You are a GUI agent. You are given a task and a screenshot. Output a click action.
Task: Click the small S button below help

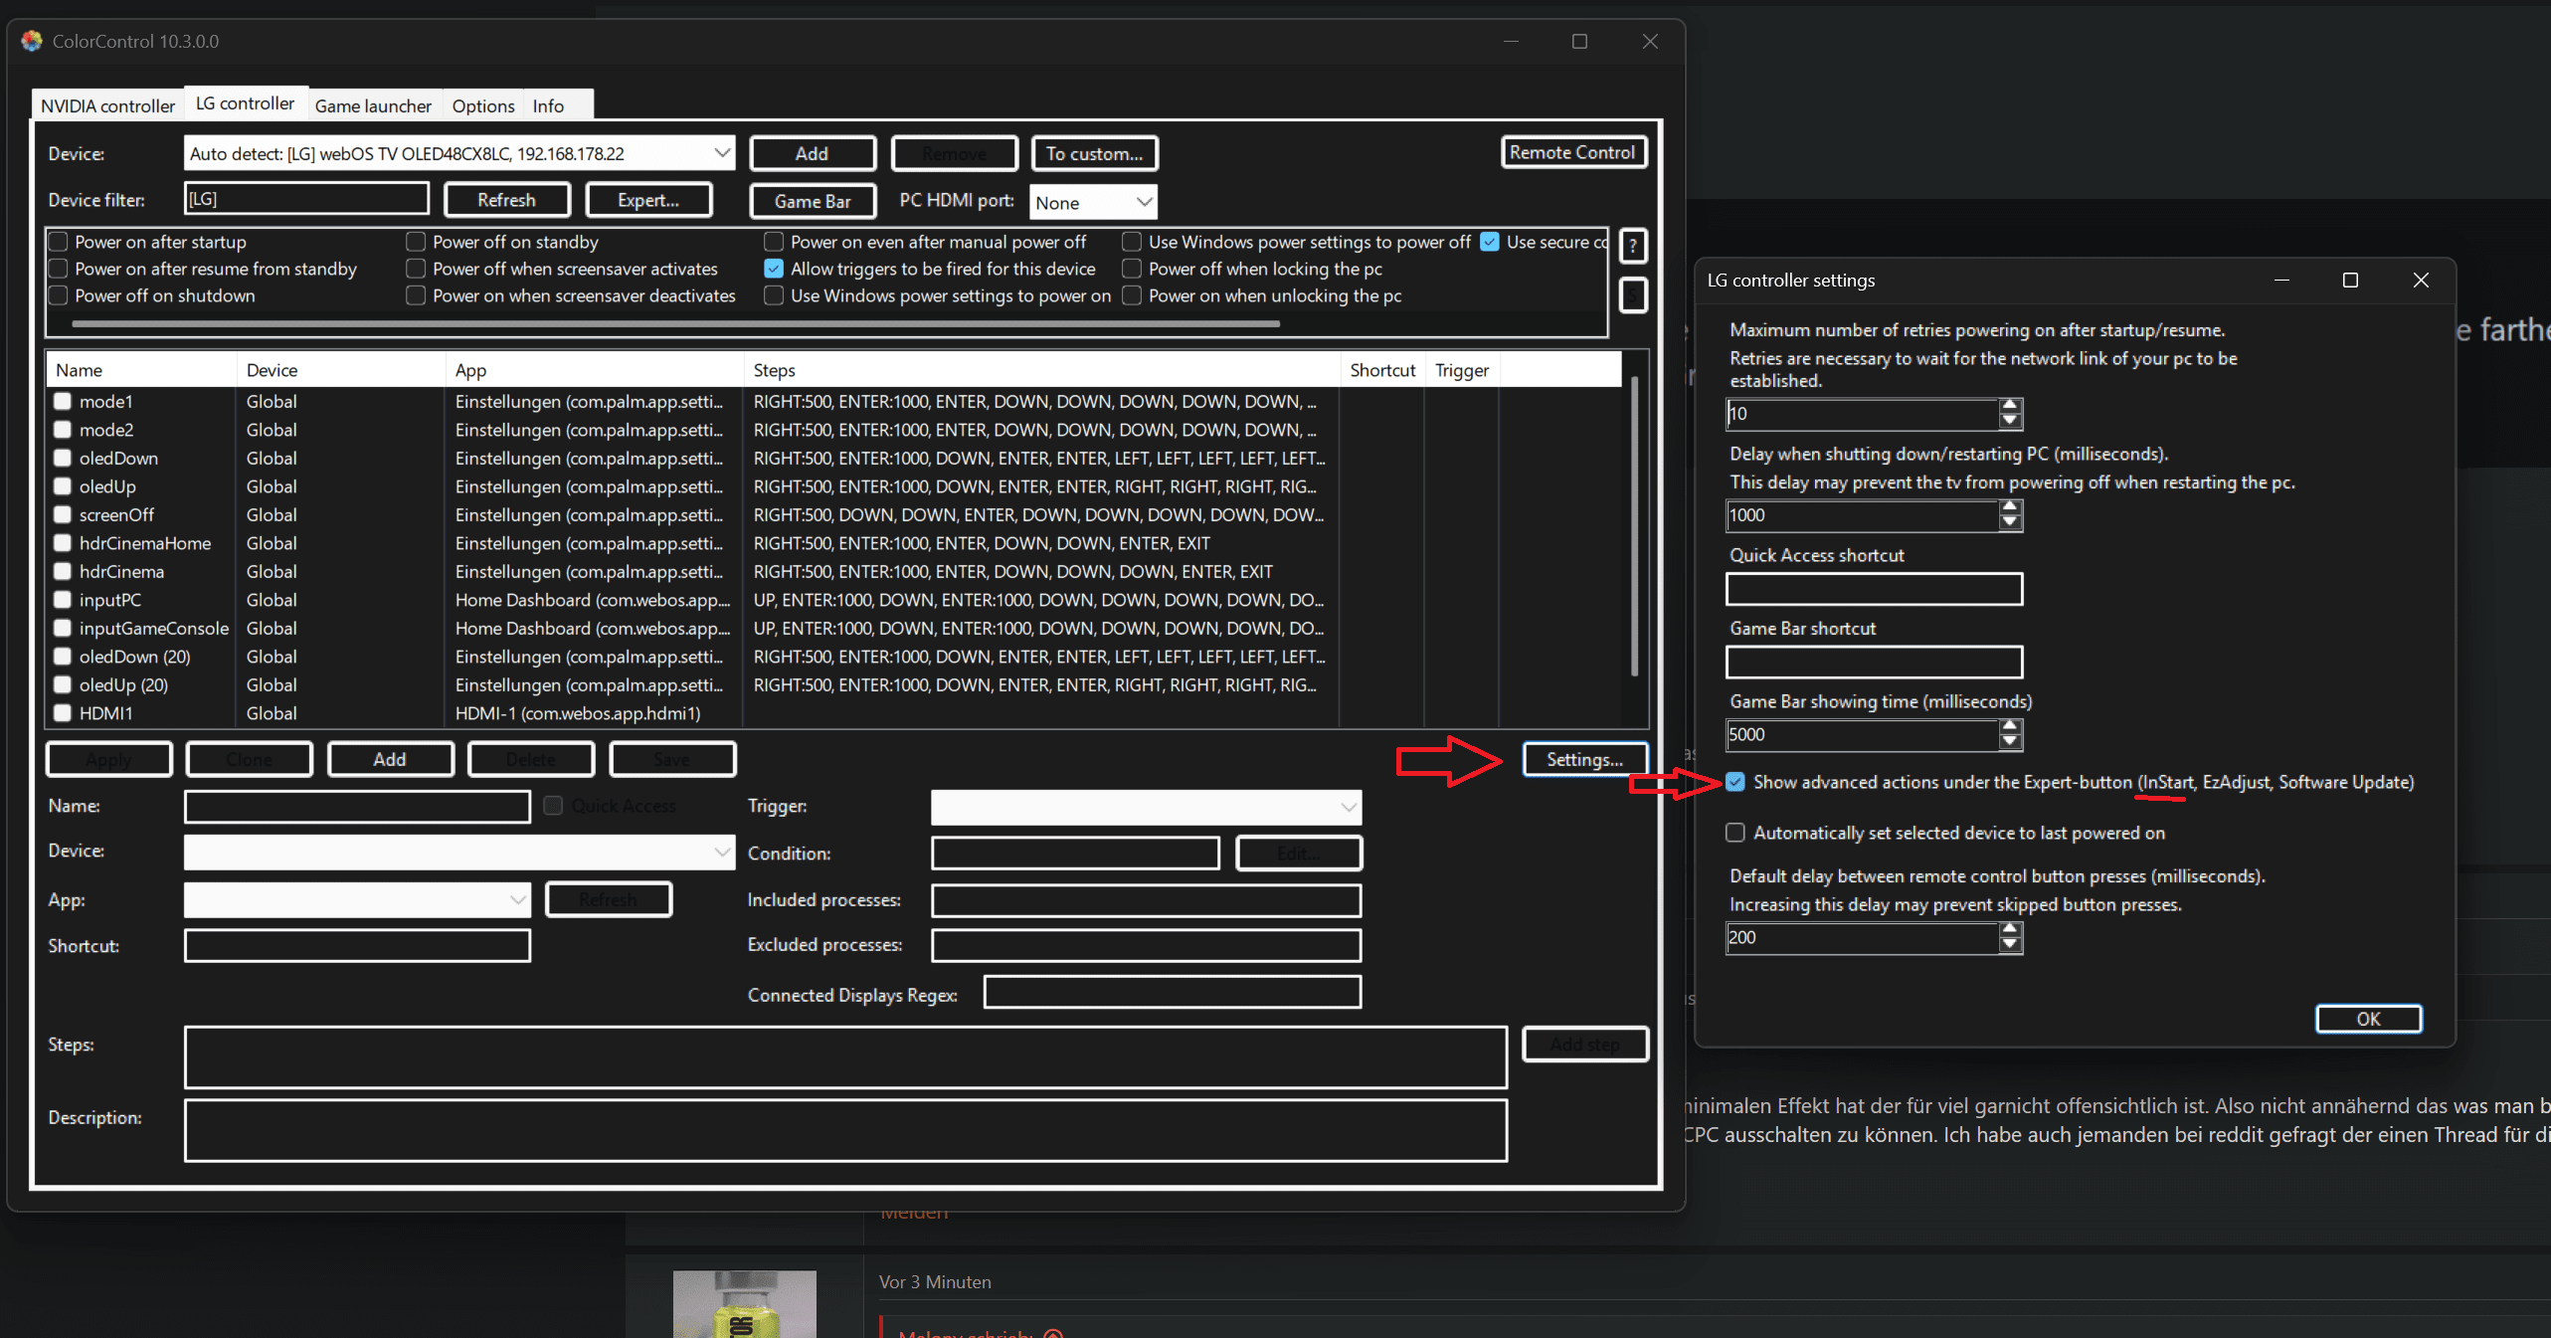click(x=1633, y=295)
